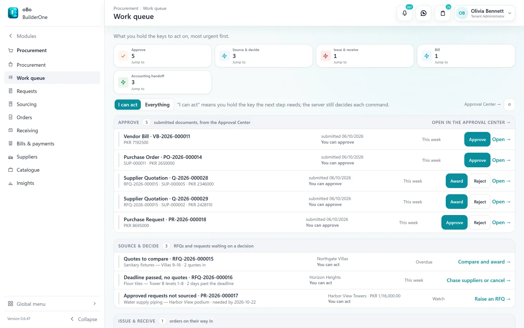Open Purchase Order PO-2026-000014
524x328 pixels.
pos(501,160)
